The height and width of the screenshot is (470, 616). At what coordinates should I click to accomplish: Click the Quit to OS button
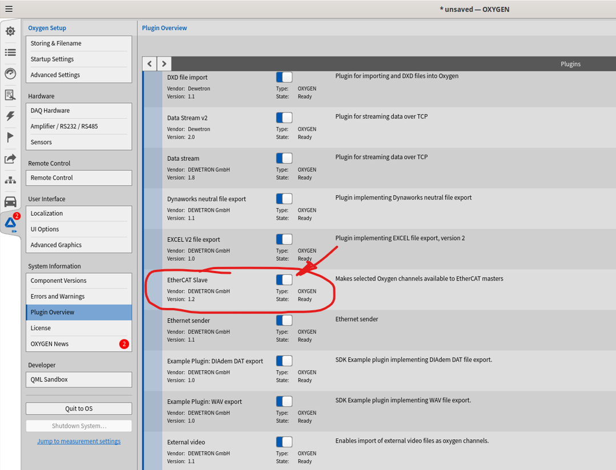point(79,408)
